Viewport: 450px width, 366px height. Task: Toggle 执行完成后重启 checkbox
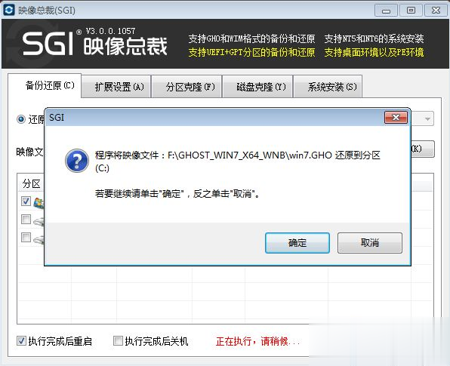click(x=22, y=341)
